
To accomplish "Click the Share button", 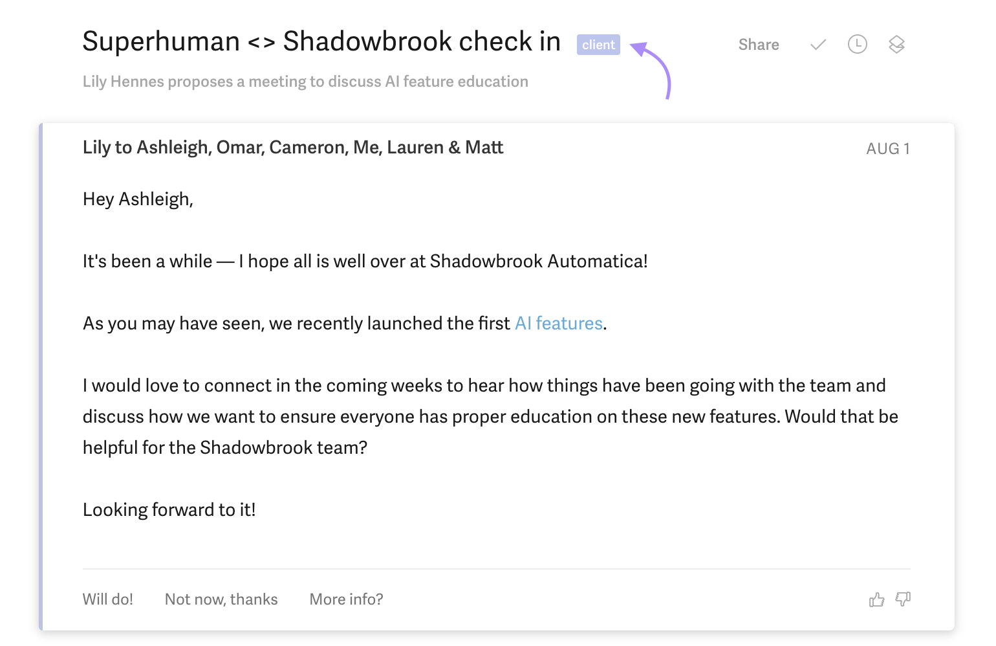I will [759, 45].
